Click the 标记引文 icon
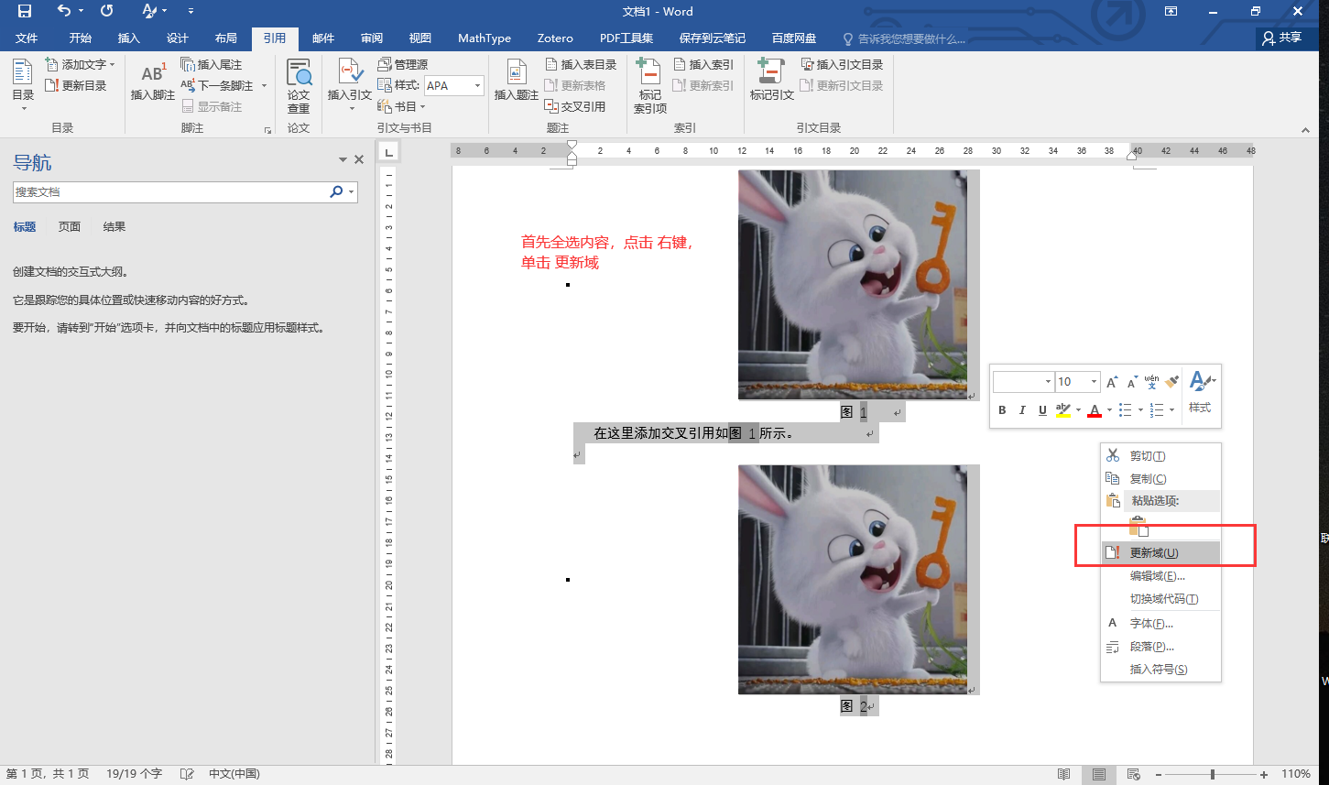 click(771, 82)
